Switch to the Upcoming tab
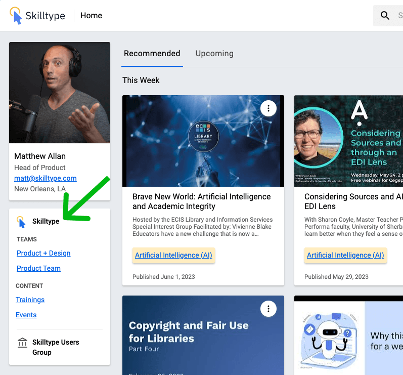403x375 pixels. [x=214, y=54]
